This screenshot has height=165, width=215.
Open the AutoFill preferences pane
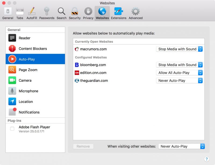(x=32, y=13)
